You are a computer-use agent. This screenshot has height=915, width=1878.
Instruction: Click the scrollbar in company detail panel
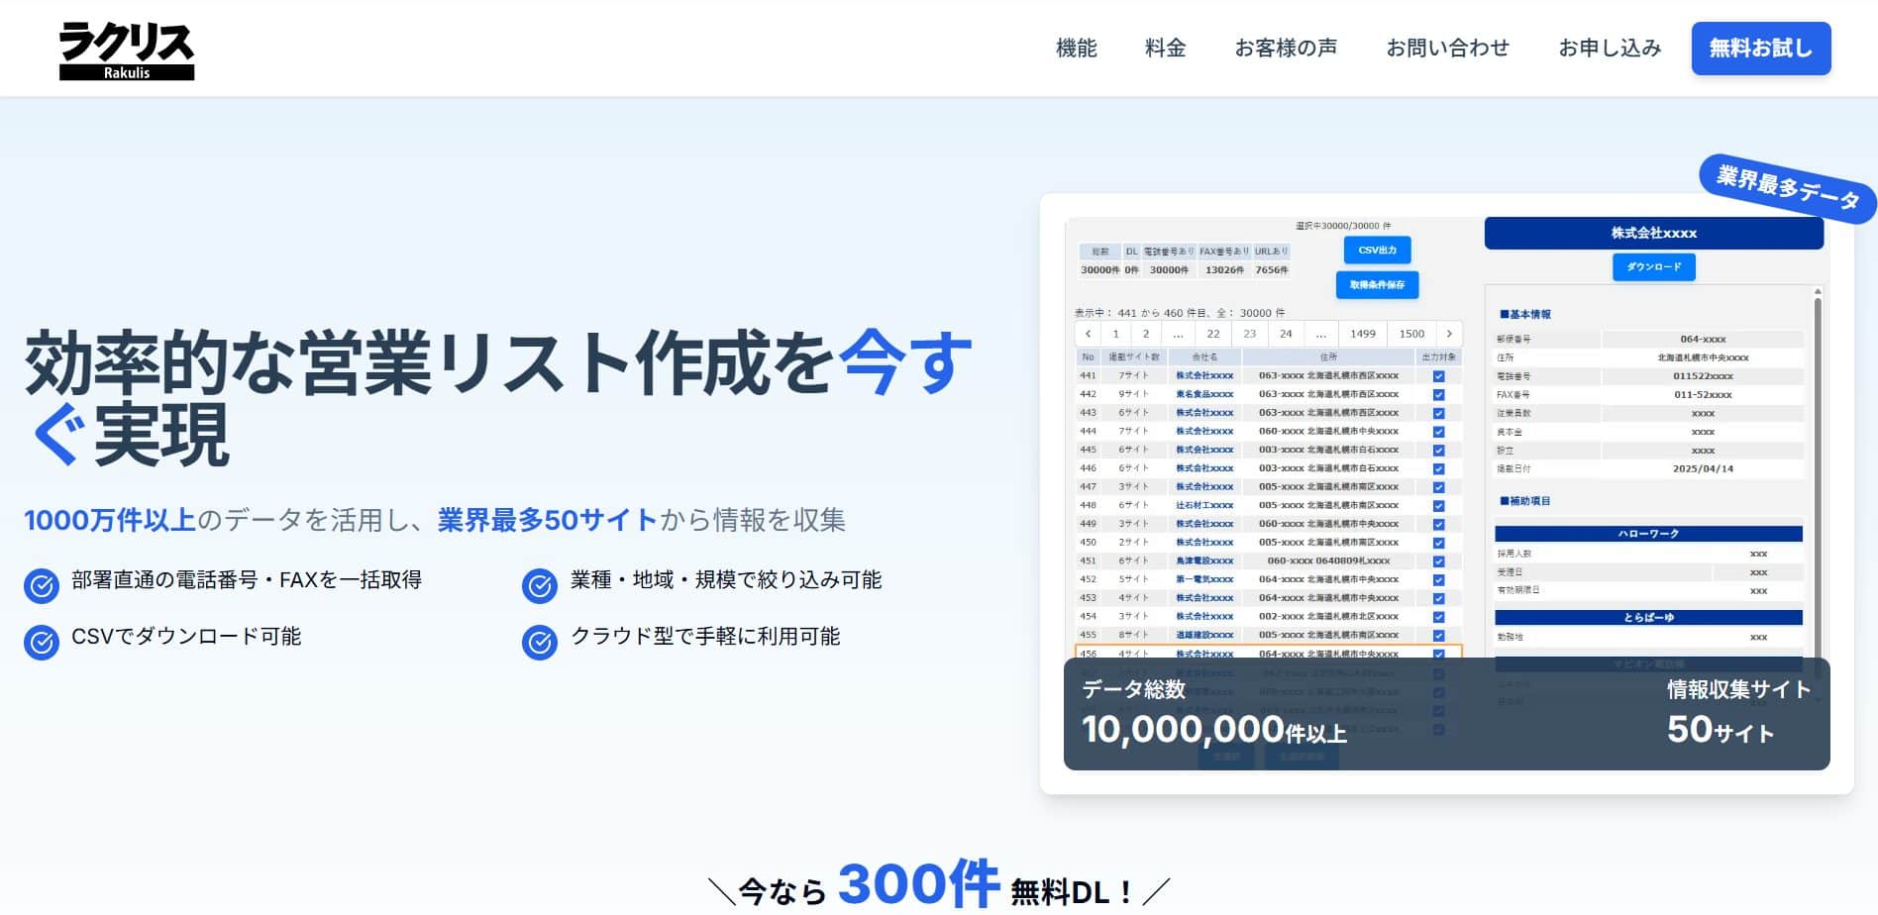pyautogui.click(x=1817, y=396)
